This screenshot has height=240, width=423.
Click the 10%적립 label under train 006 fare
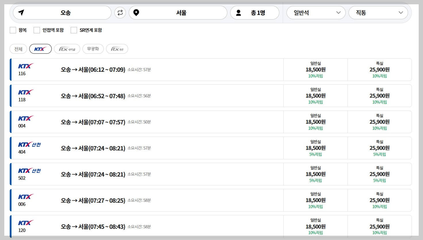click(315, 206)
